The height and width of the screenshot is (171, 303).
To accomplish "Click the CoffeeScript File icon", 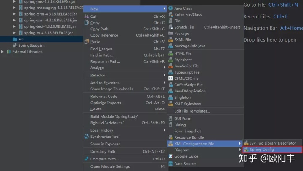I will pos(170,85).
